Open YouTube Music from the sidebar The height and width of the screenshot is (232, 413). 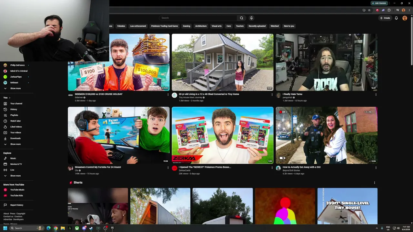[x=17, y=190]
